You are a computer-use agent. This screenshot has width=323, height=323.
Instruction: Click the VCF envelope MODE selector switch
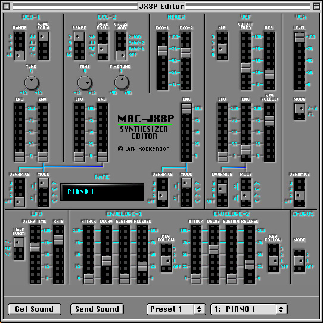click(x=246, y=192)
